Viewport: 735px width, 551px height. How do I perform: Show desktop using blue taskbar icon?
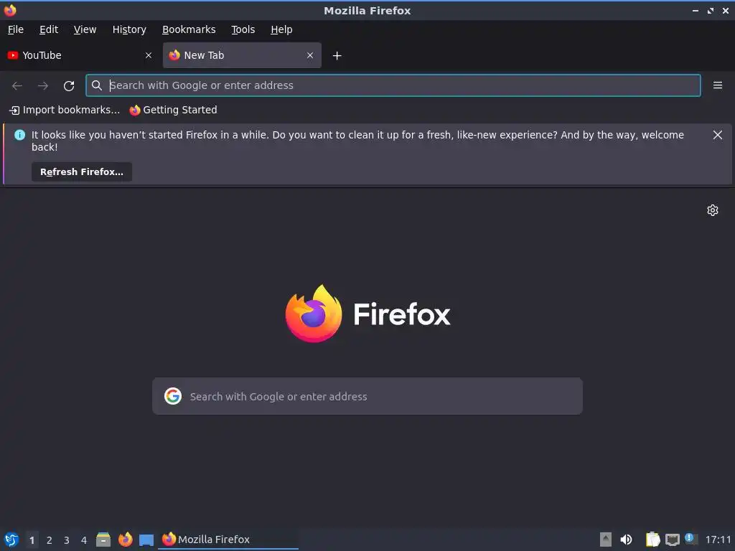(146, 540)
